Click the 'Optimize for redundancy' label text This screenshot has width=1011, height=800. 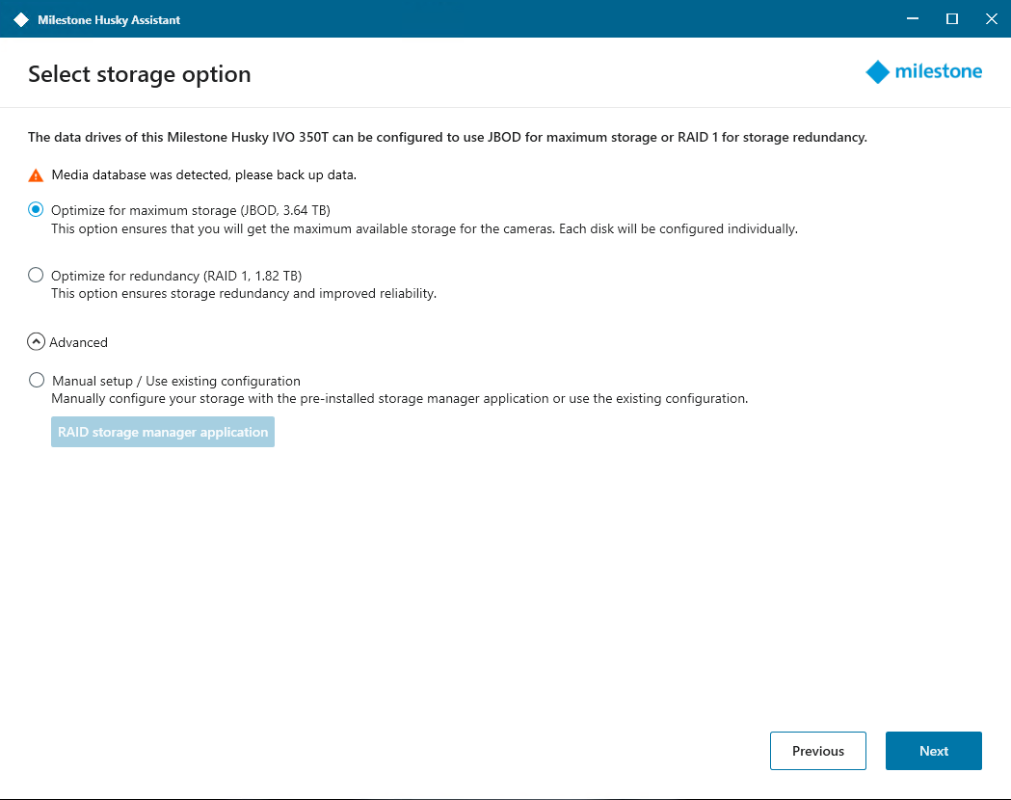176,276
